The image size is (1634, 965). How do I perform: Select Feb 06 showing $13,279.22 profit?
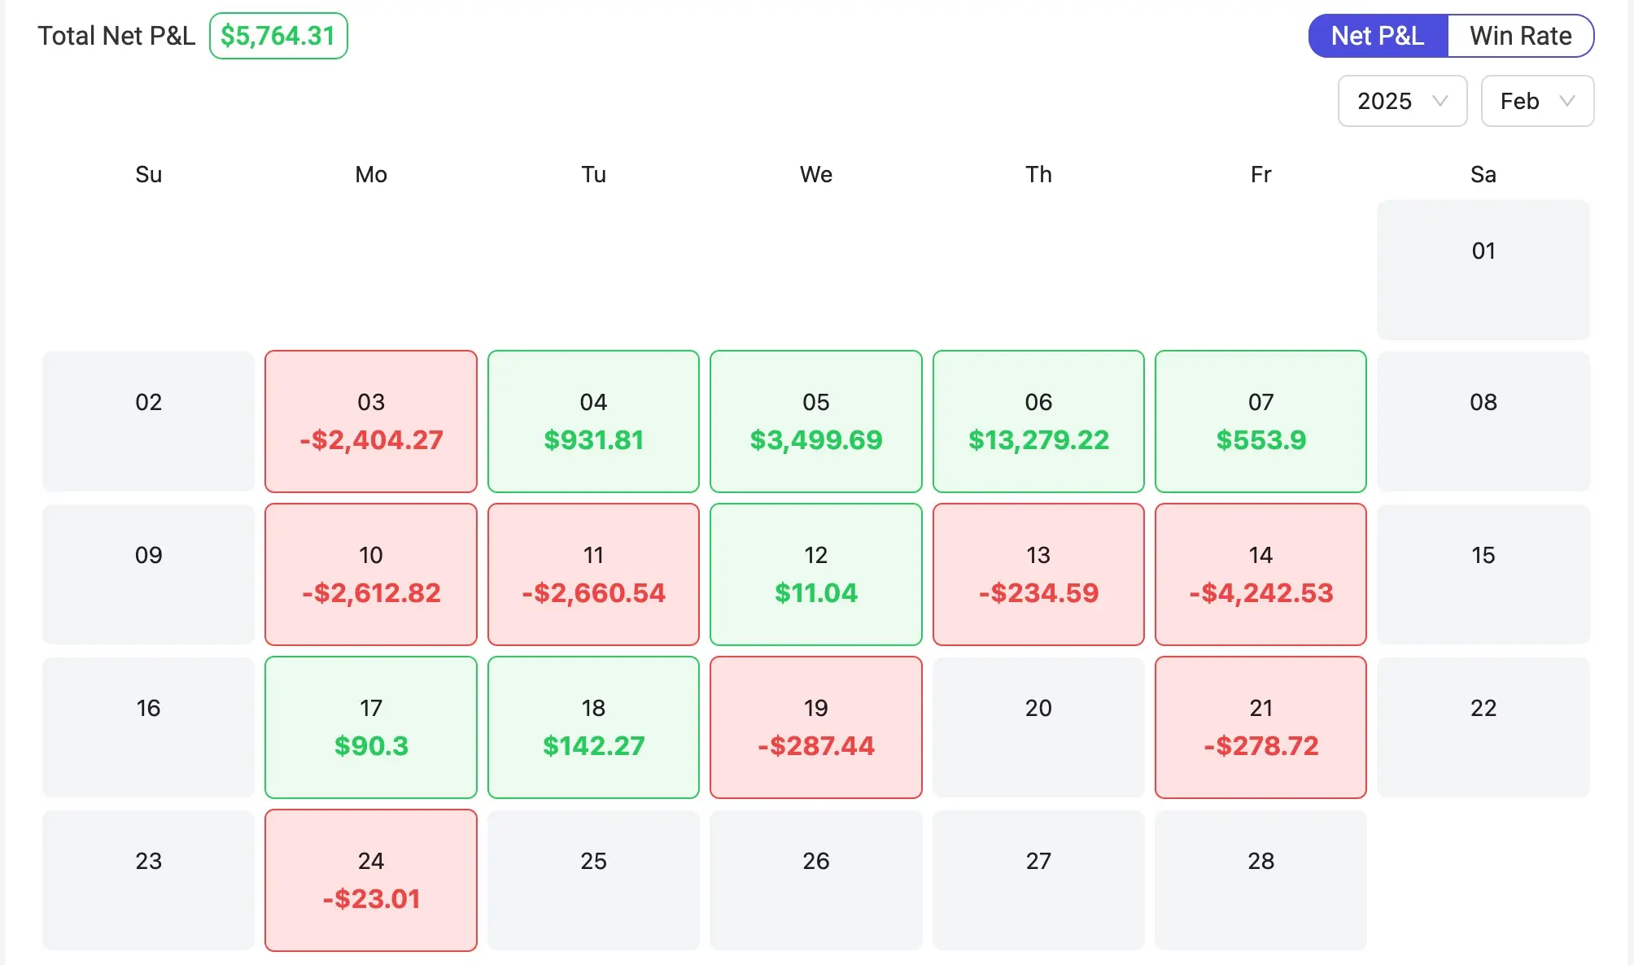(1038, 421)
